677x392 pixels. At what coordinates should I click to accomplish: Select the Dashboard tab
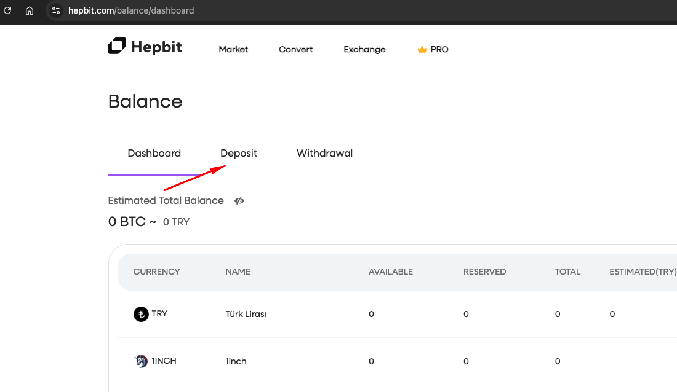click(154, 153)
